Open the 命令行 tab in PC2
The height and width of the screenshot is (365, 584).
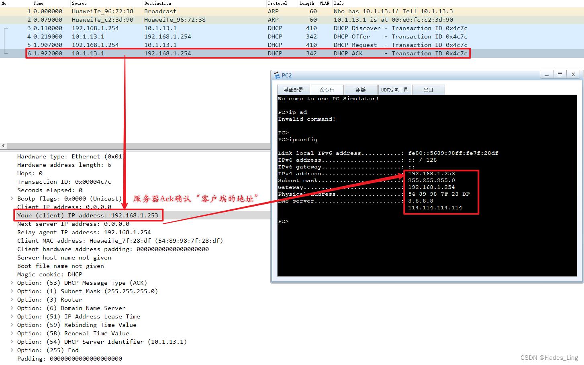tap(327, 90)
